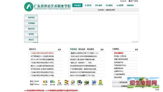Go to banner slide 2 indicator
This screenshot has height=92, width=163.
coord(135,42)
